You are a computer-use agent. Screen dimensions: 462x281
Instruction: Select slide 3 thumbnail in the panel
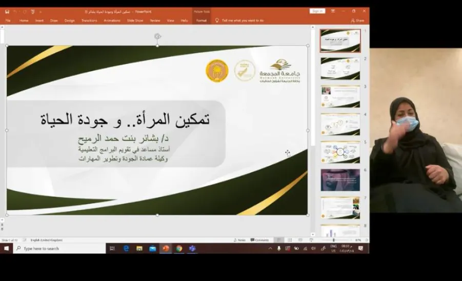point(340,96)
